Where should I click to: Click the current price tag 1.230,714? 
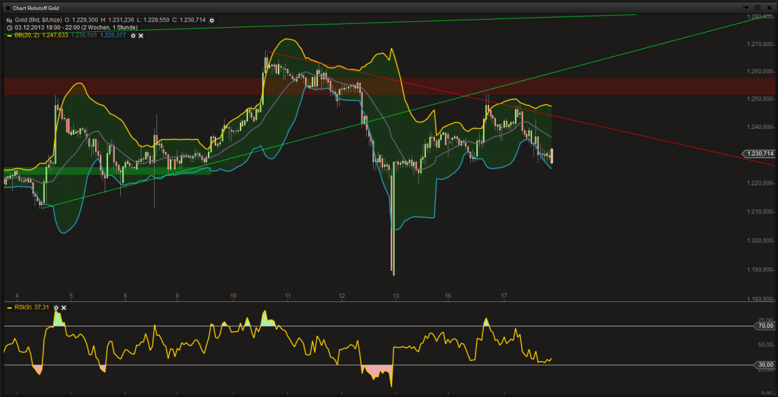click(758, 154)
